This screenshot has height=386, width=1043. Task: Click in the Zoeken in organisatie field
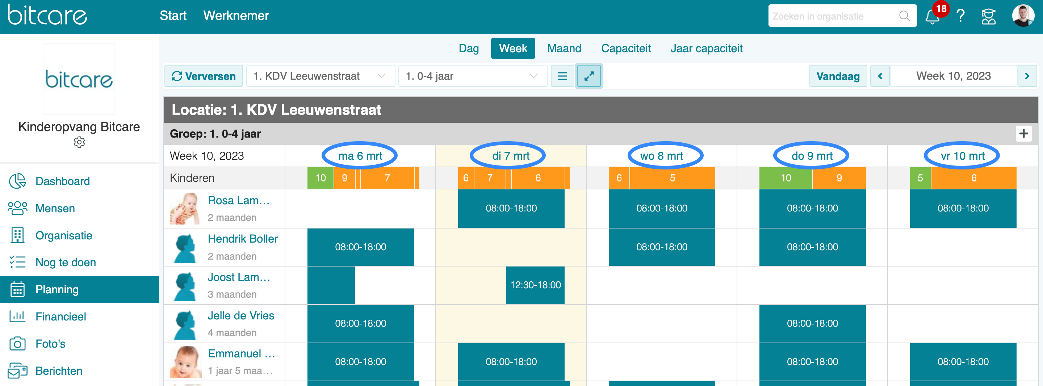tap(834, 16)
